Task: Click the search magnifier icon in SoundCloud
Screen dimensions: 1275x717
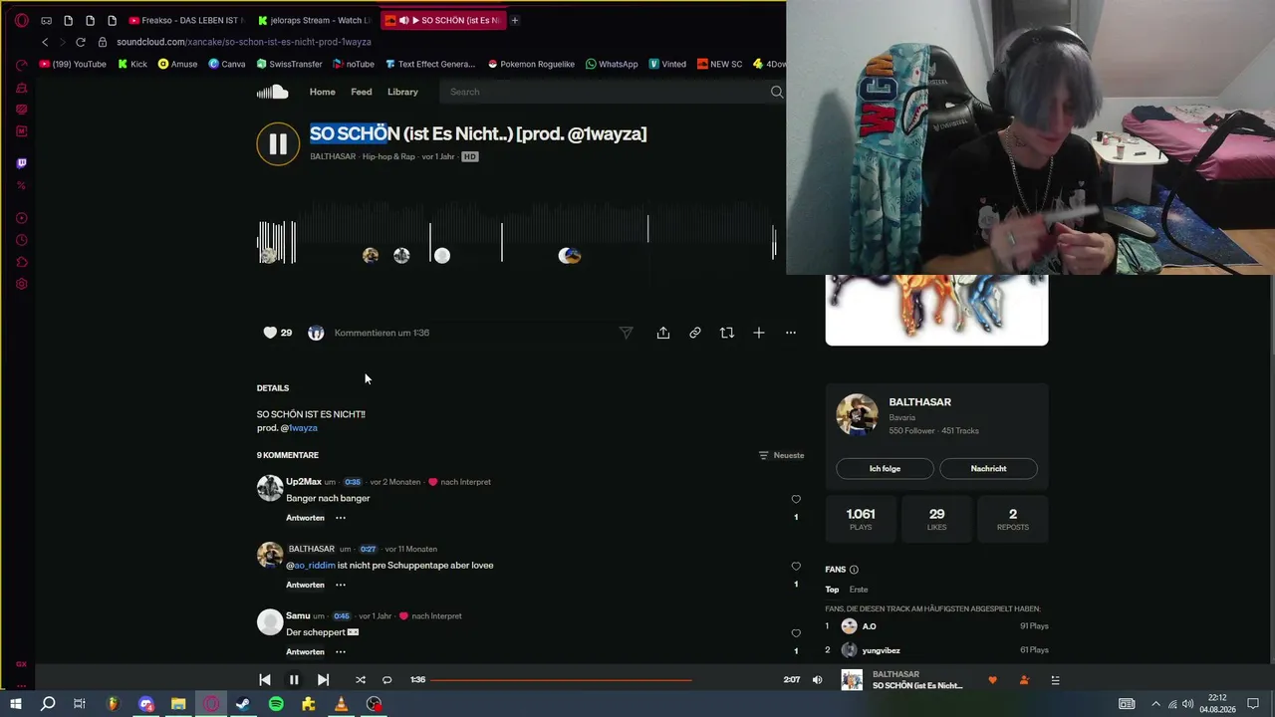Action: tap(777, 92)
